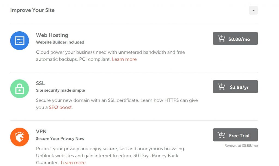Click Website Builder included subtitle
The height and width of the screenshot is (166, 279).
pos(60,42)
